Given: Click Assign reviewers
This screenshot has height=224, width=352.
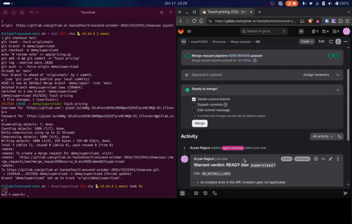Looking at the screenshot, I should (x=316, y=75).
